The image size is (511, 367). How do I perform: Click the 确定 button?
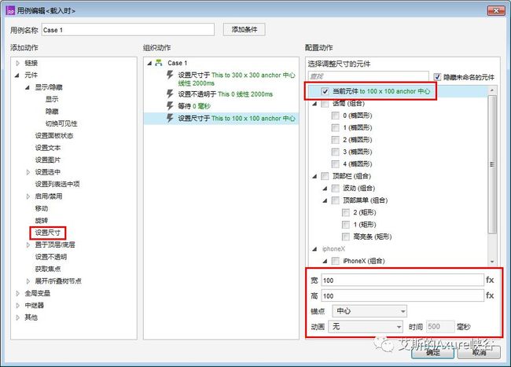(x=433, y=353)
